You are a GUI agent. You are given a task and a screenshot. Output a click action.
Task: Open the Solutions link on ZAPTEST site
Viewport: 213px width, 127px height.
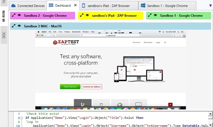pos(136,42)
